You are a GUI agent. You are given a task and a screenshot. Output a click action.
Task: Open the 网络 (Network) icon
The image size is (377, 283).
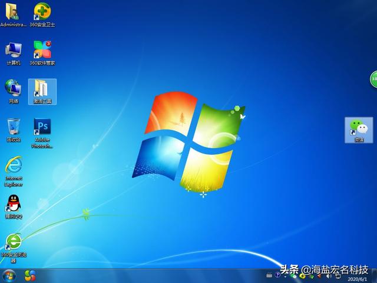(x=14, y=91)
